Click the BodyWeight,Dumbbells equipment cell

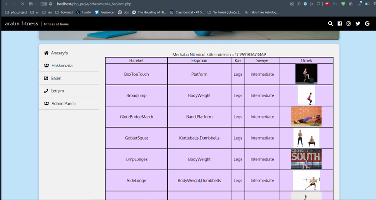[199, 181]
